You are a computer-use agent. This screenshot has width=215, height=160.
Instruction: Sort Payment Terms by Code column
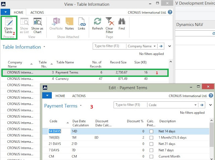[53, 121]
